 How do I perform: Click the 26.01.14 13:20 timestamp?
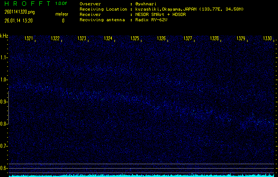point(18,21)
